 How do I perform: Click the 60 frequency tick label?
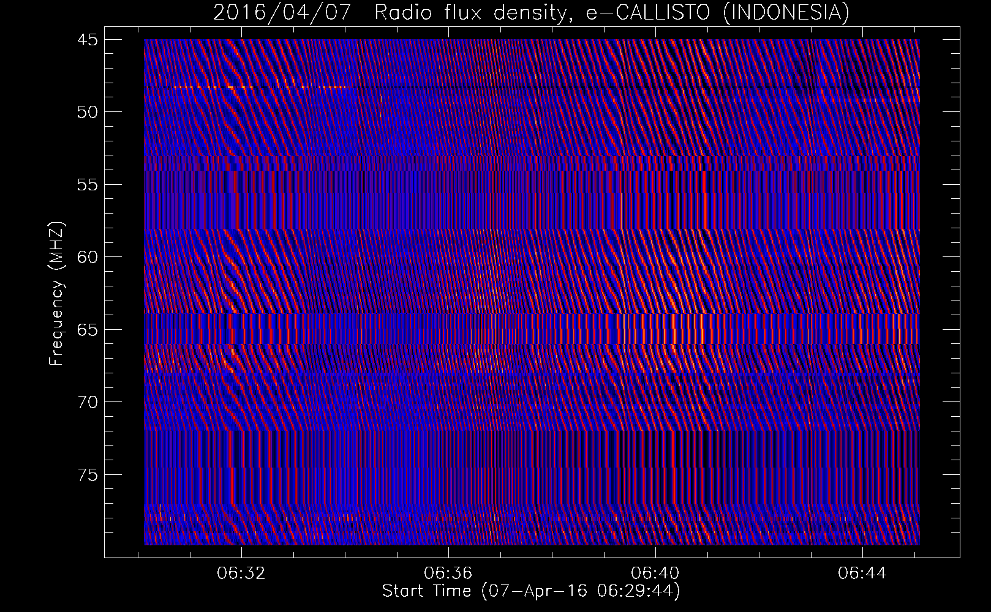pos(88,256)
